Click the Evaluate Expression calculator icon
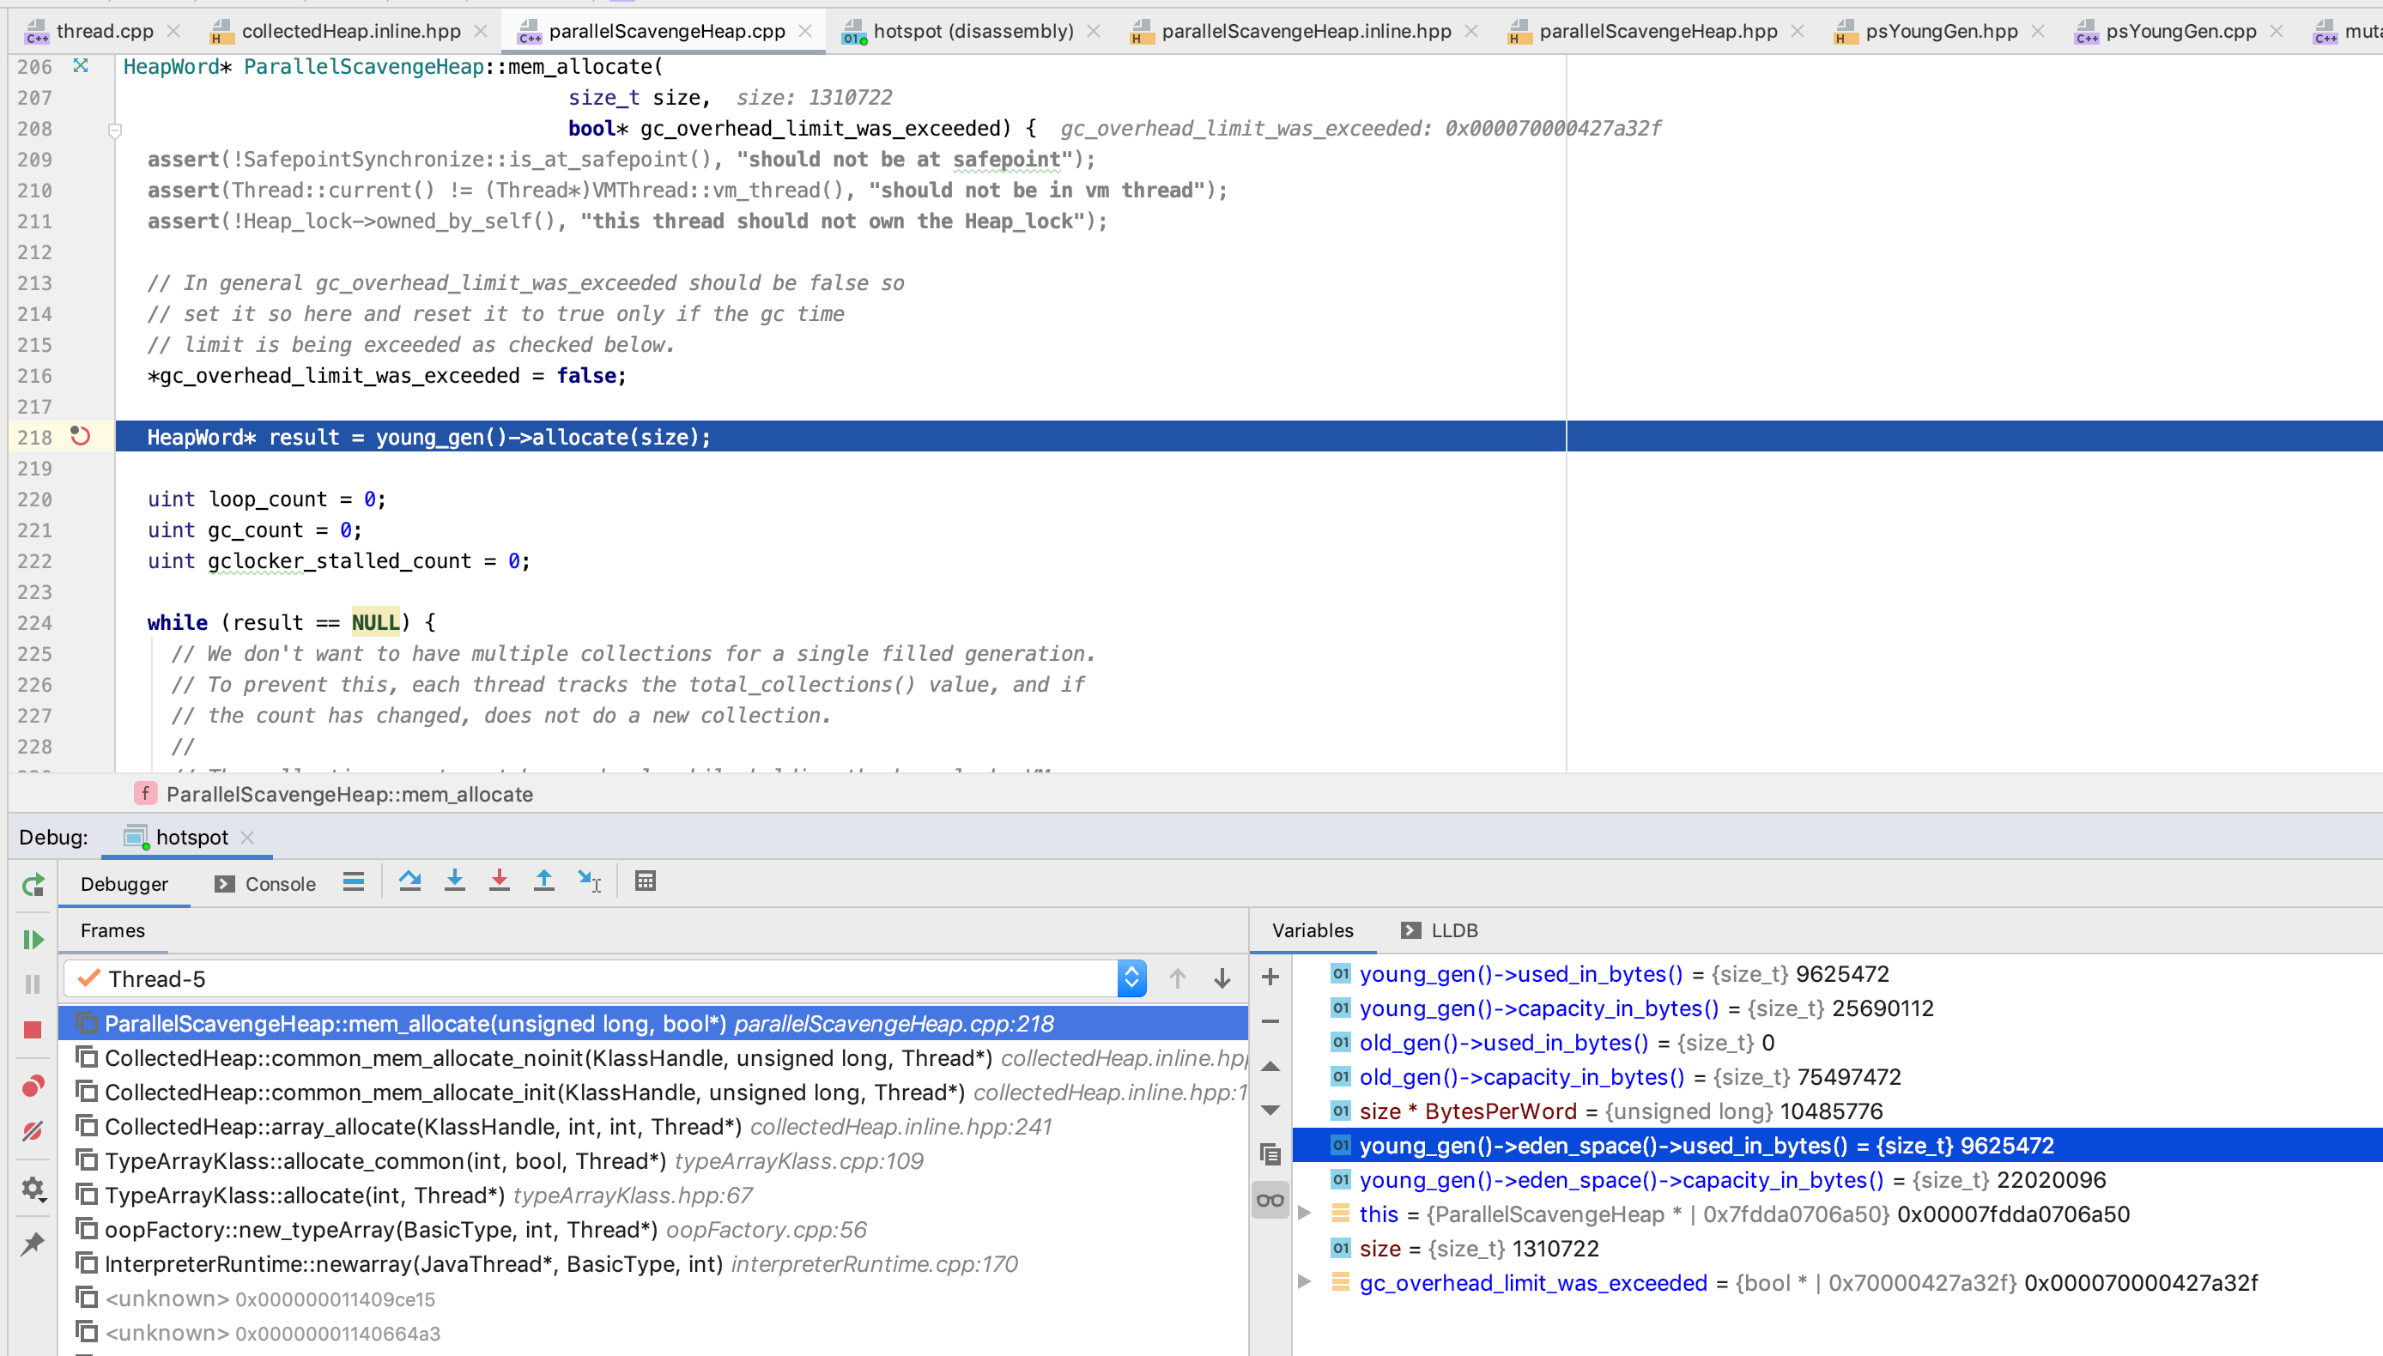The image size is (2383, 1356). pyautogui.click(x=646, y=881)
